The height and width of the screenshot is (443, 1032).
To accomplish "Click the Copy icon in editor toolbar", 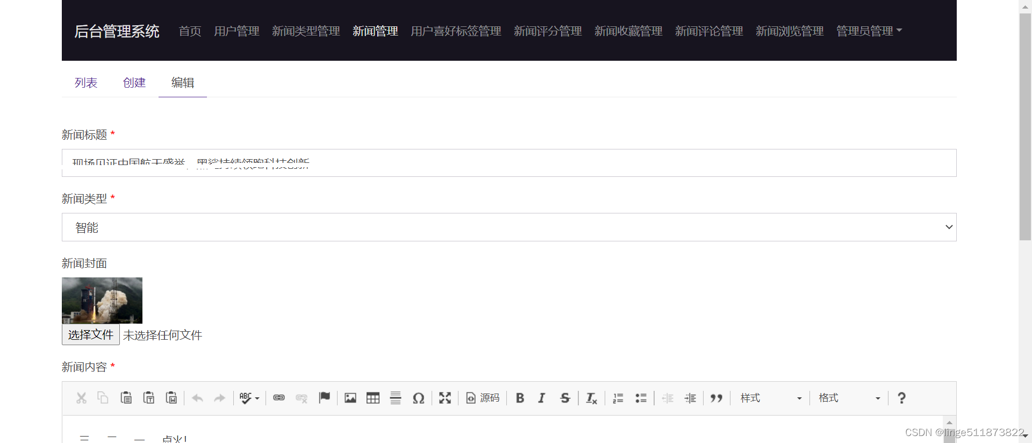I will point(103,398).
